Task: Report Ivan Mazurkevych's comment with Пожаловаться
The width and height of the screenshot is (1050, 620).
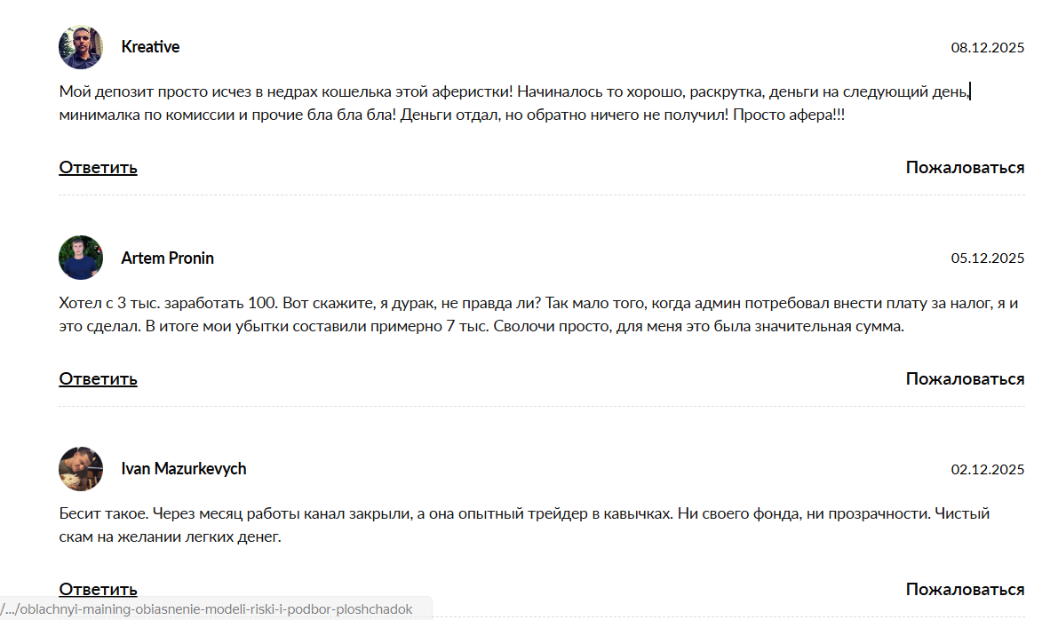Action: coord(965,589)
